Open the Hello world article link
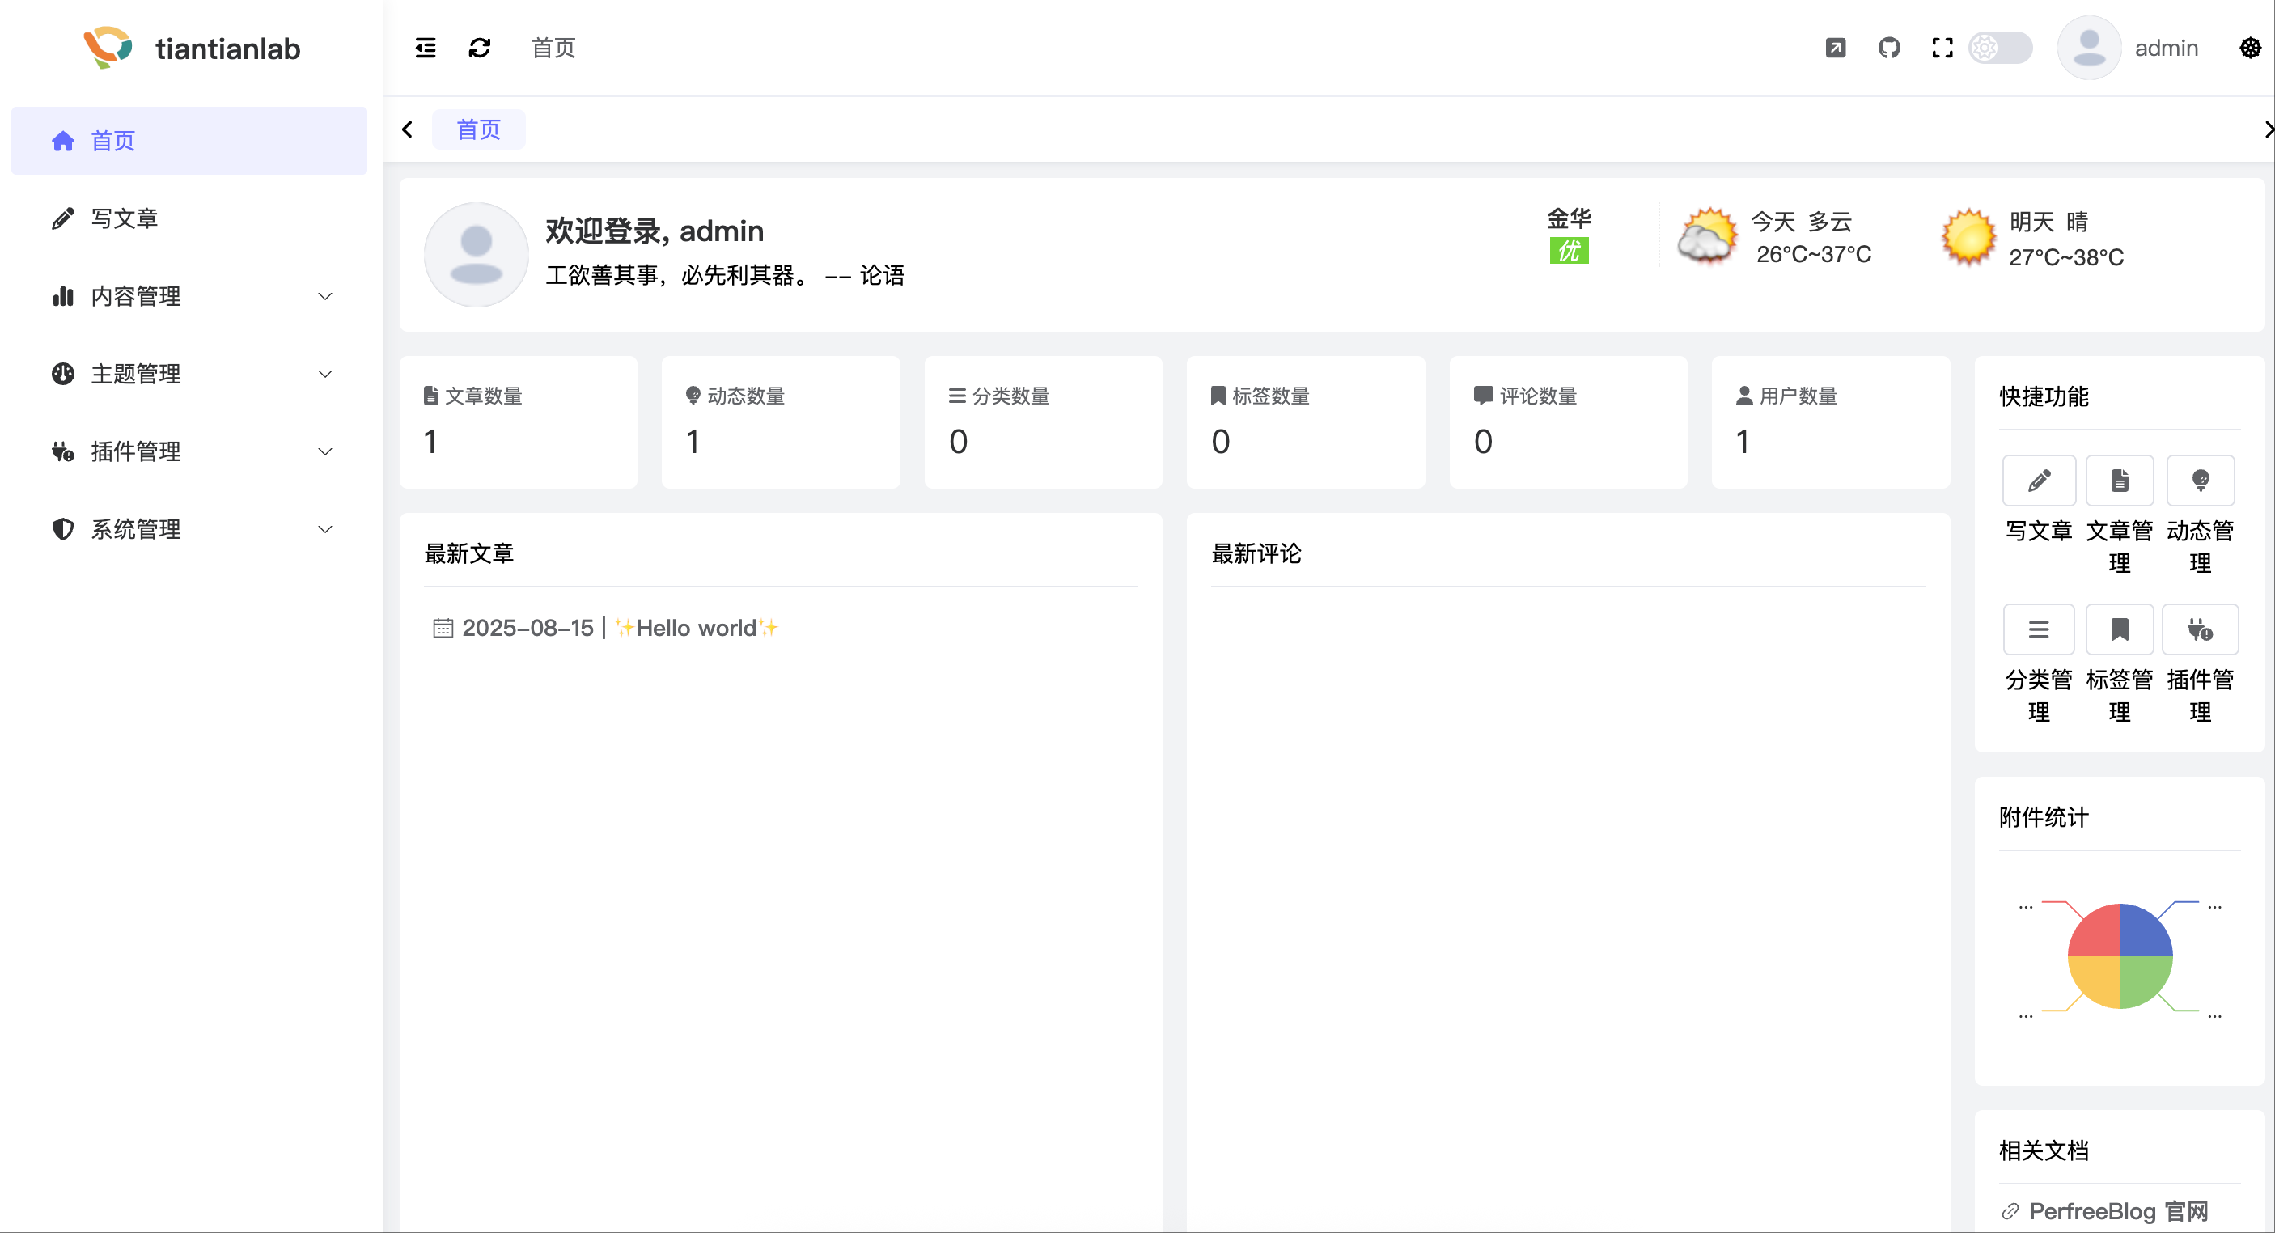This screenshot has height=1233, width=2275. coord(696,628)
